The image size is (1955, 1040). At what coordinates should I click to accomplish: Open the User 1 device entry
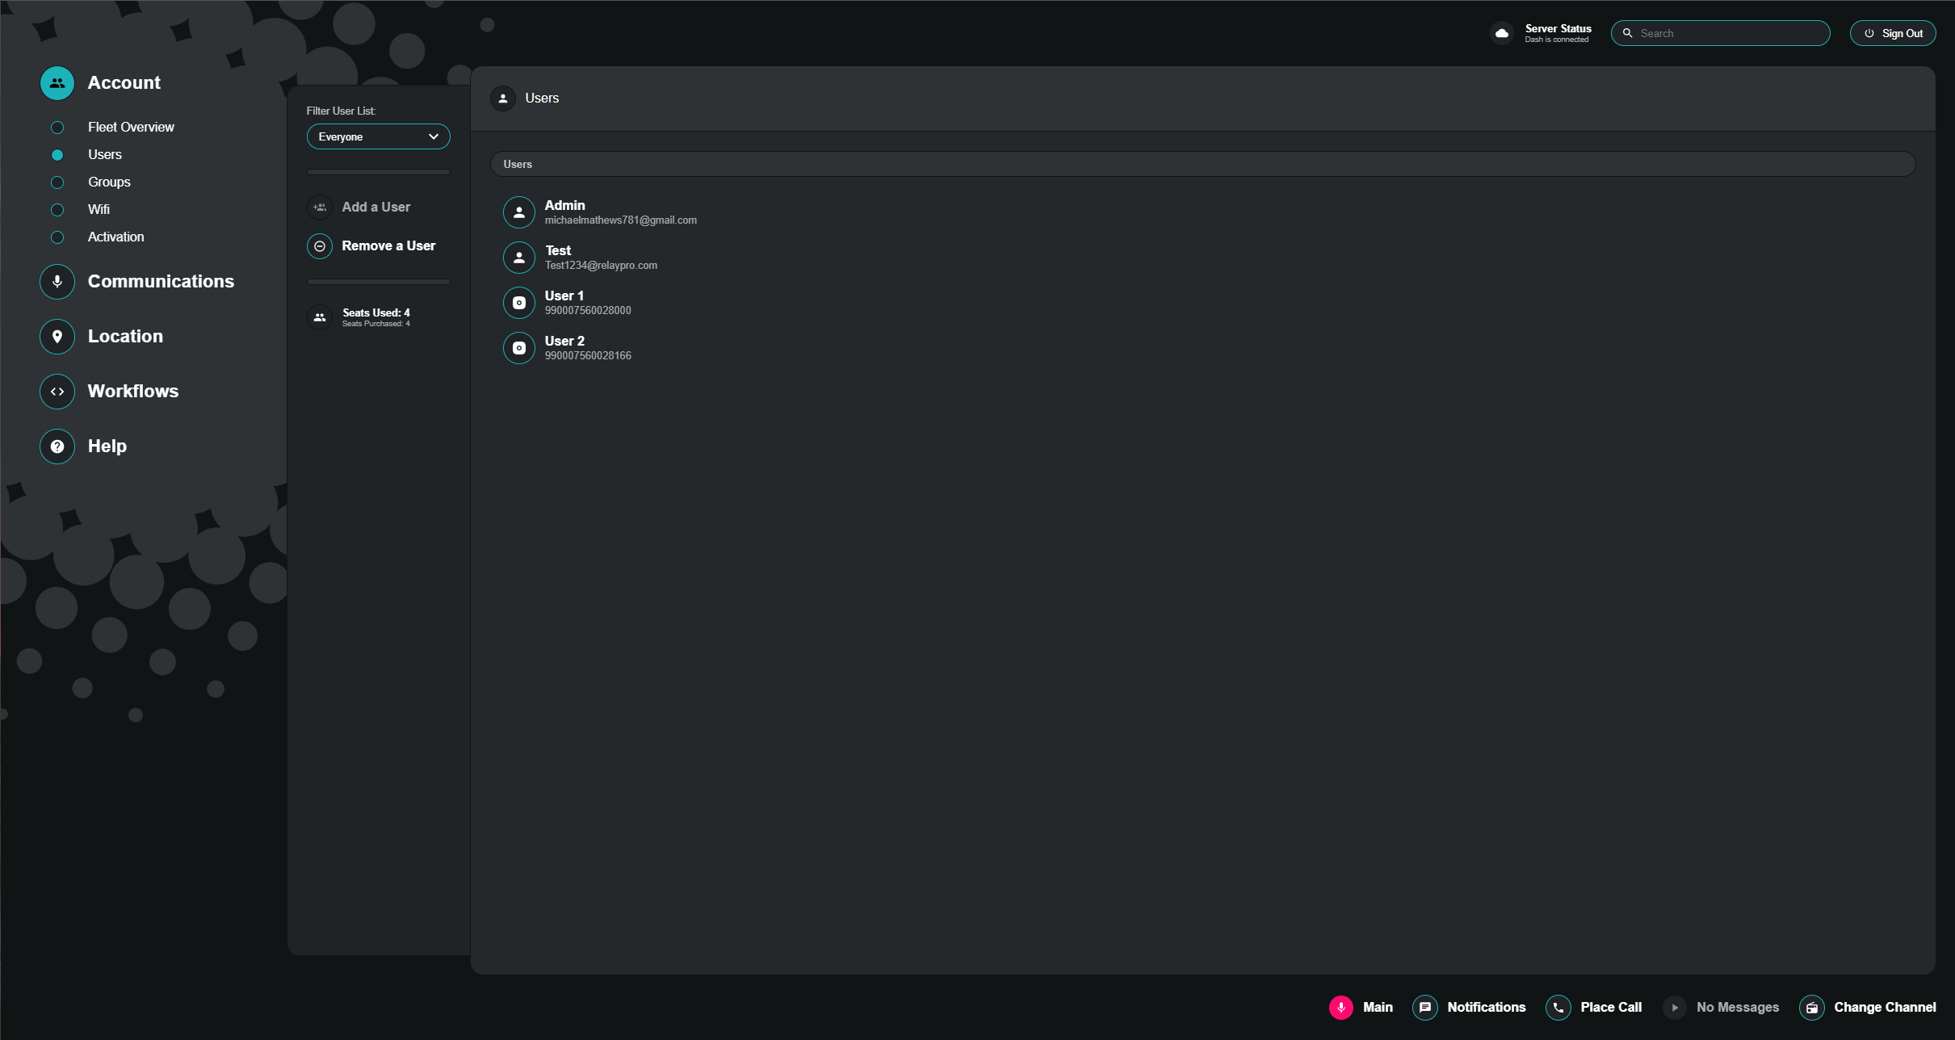564,303
